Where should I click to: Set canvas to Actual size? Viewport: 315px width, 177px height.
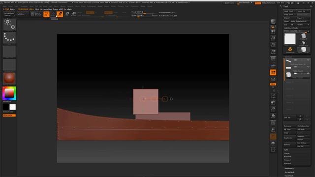tap(273, 45)
